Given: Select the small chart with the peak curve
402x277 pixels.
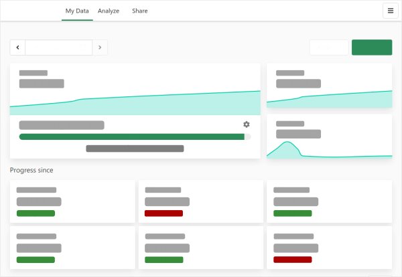Looking at the screenshot, I should [x=329, y=137].
